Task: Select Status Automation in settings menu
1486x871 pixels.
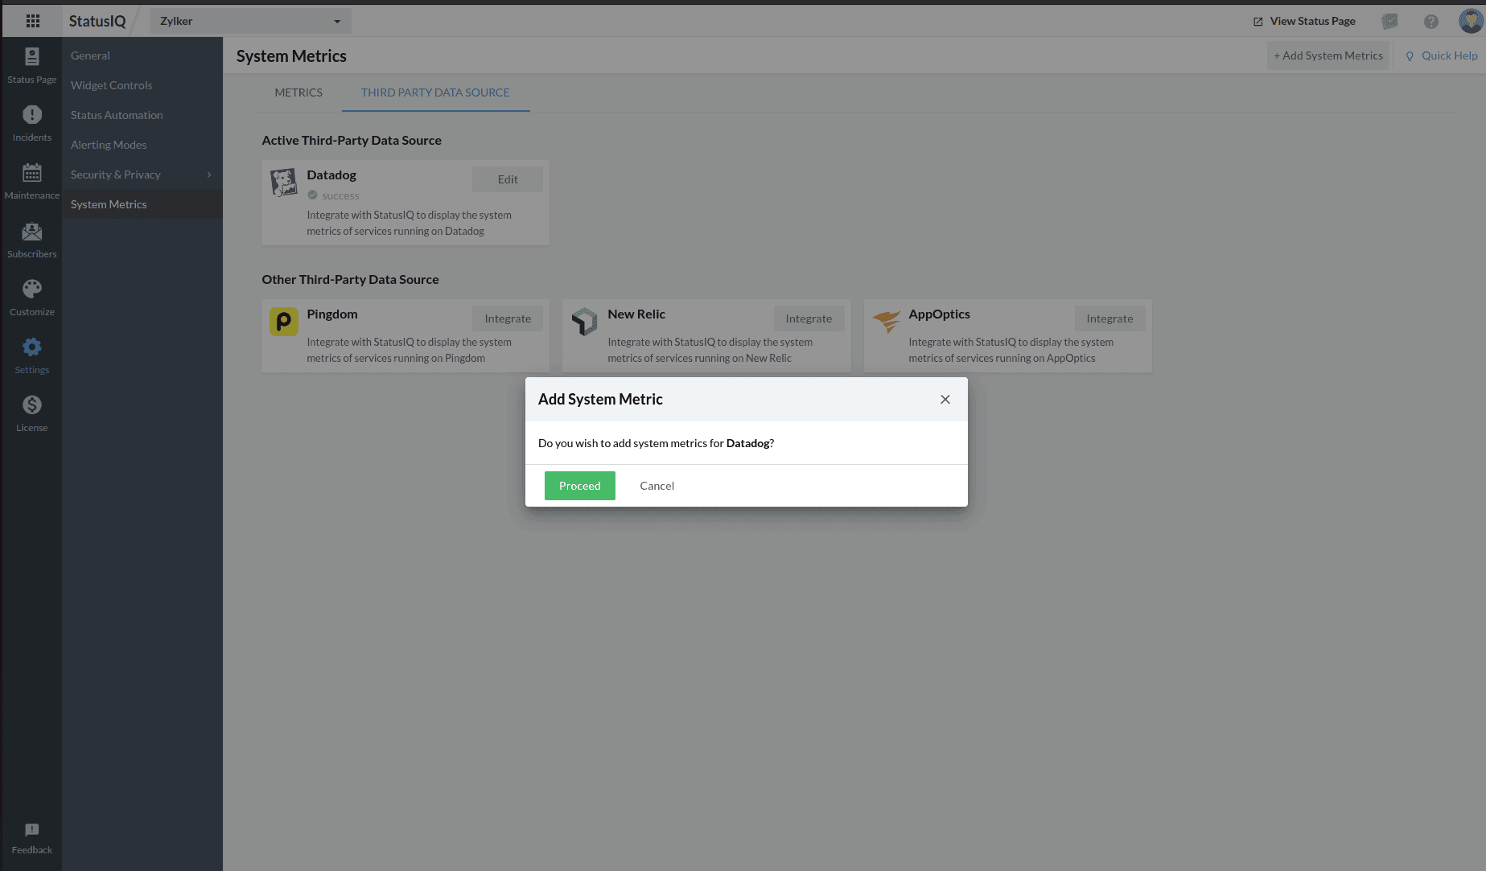Action: (117, 115)
